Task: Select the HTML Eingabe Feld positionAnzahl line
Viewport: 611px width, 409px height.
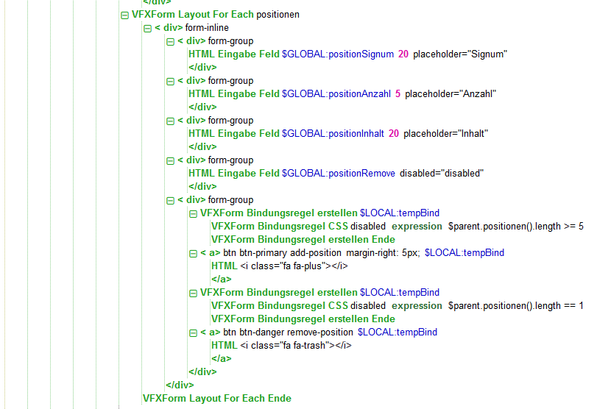Action: (342, 94)
